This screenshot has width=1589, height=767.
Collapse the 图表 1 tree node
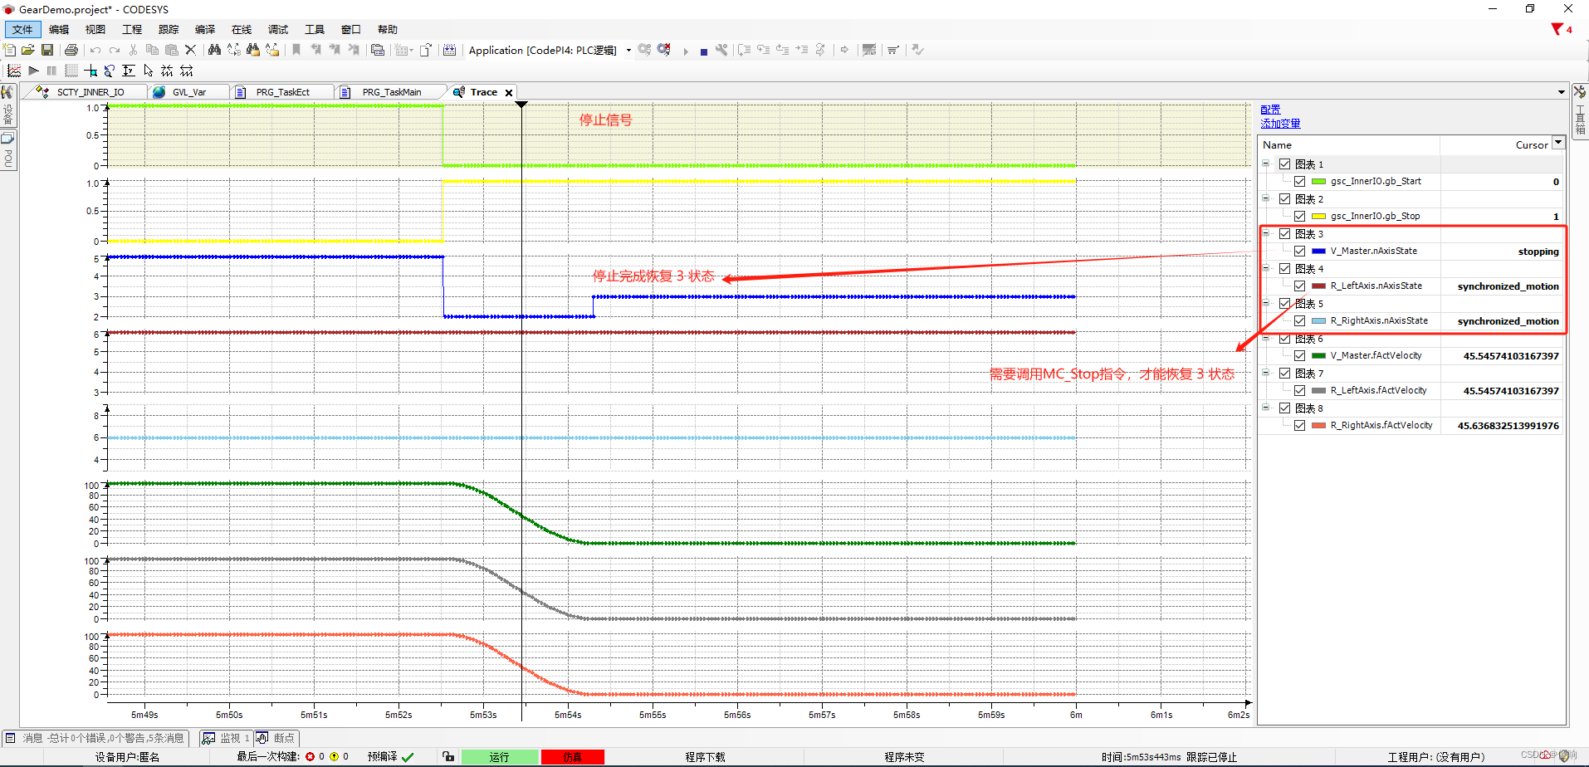[1266, 164]
